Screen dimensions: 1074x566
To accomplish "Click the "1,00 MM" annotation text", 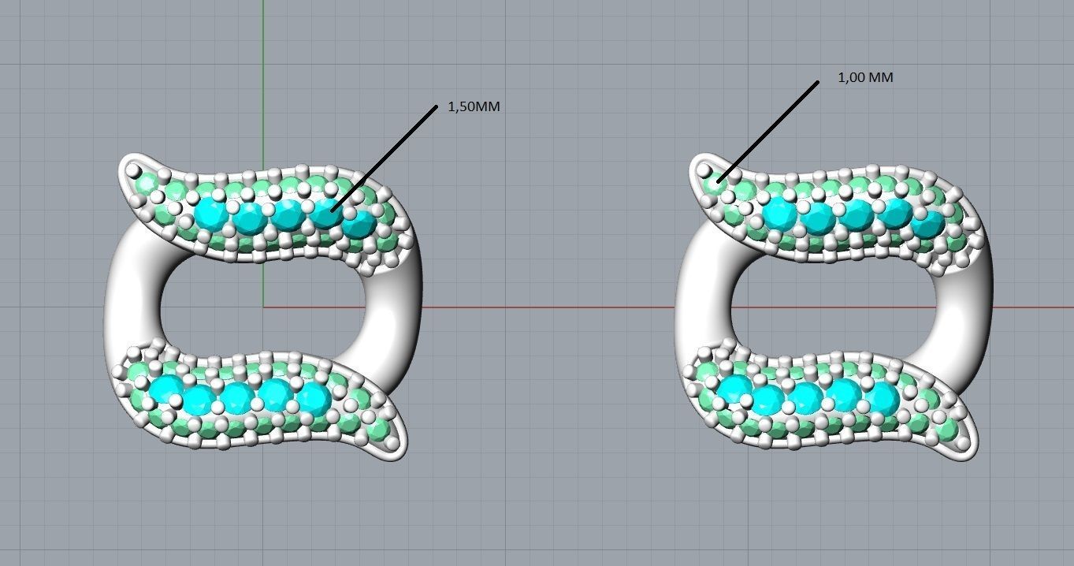I will (865, 78).
